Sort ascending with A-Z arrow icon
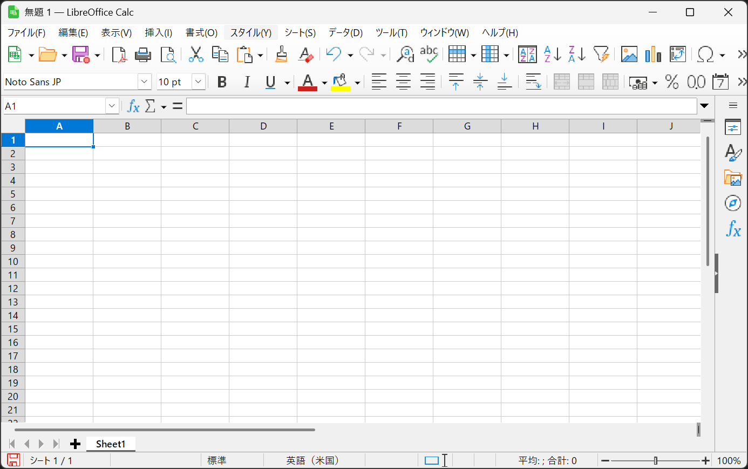 click(x=552, y=55)
